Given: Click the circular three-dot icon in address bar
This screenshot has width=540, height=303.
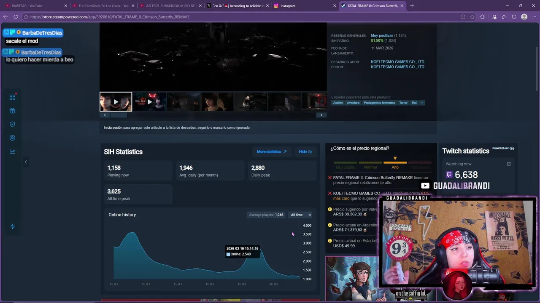Looking at the screenshot, I should pos(463,17).
